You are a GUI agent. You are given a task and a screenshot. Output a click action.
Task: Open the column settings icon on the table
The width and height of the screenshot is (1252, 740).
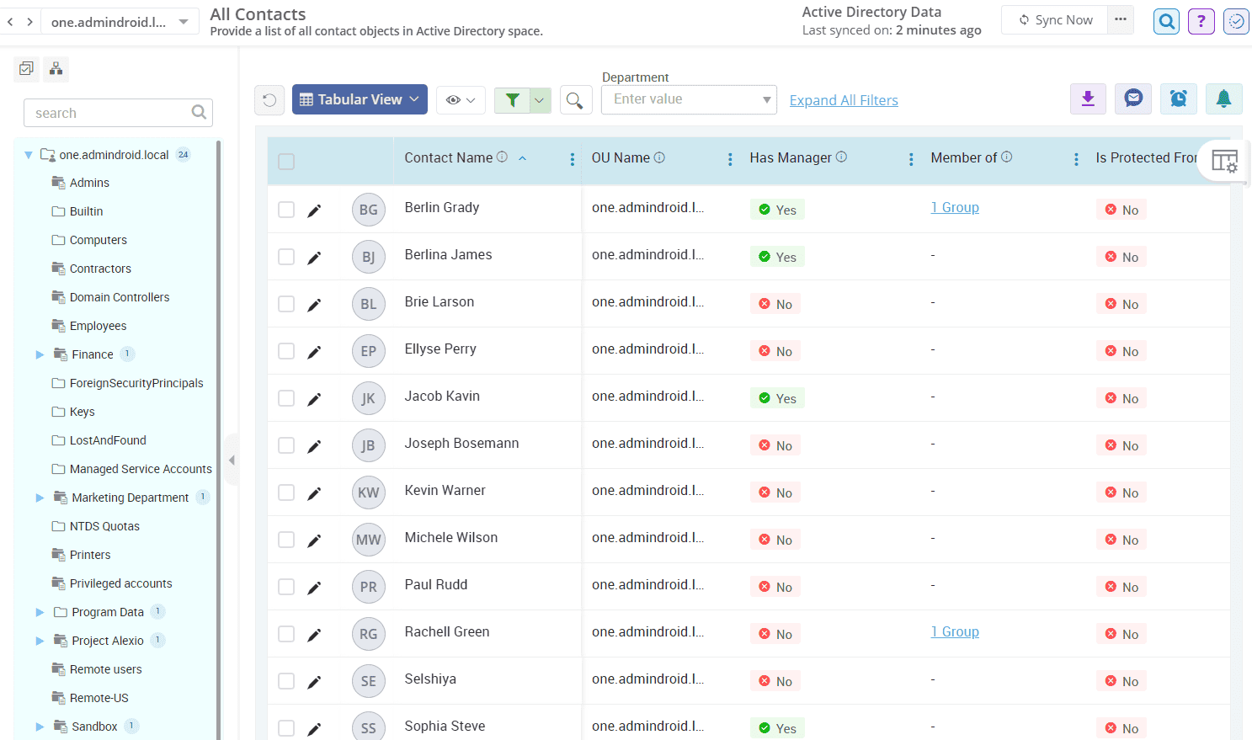(1224, 160)
